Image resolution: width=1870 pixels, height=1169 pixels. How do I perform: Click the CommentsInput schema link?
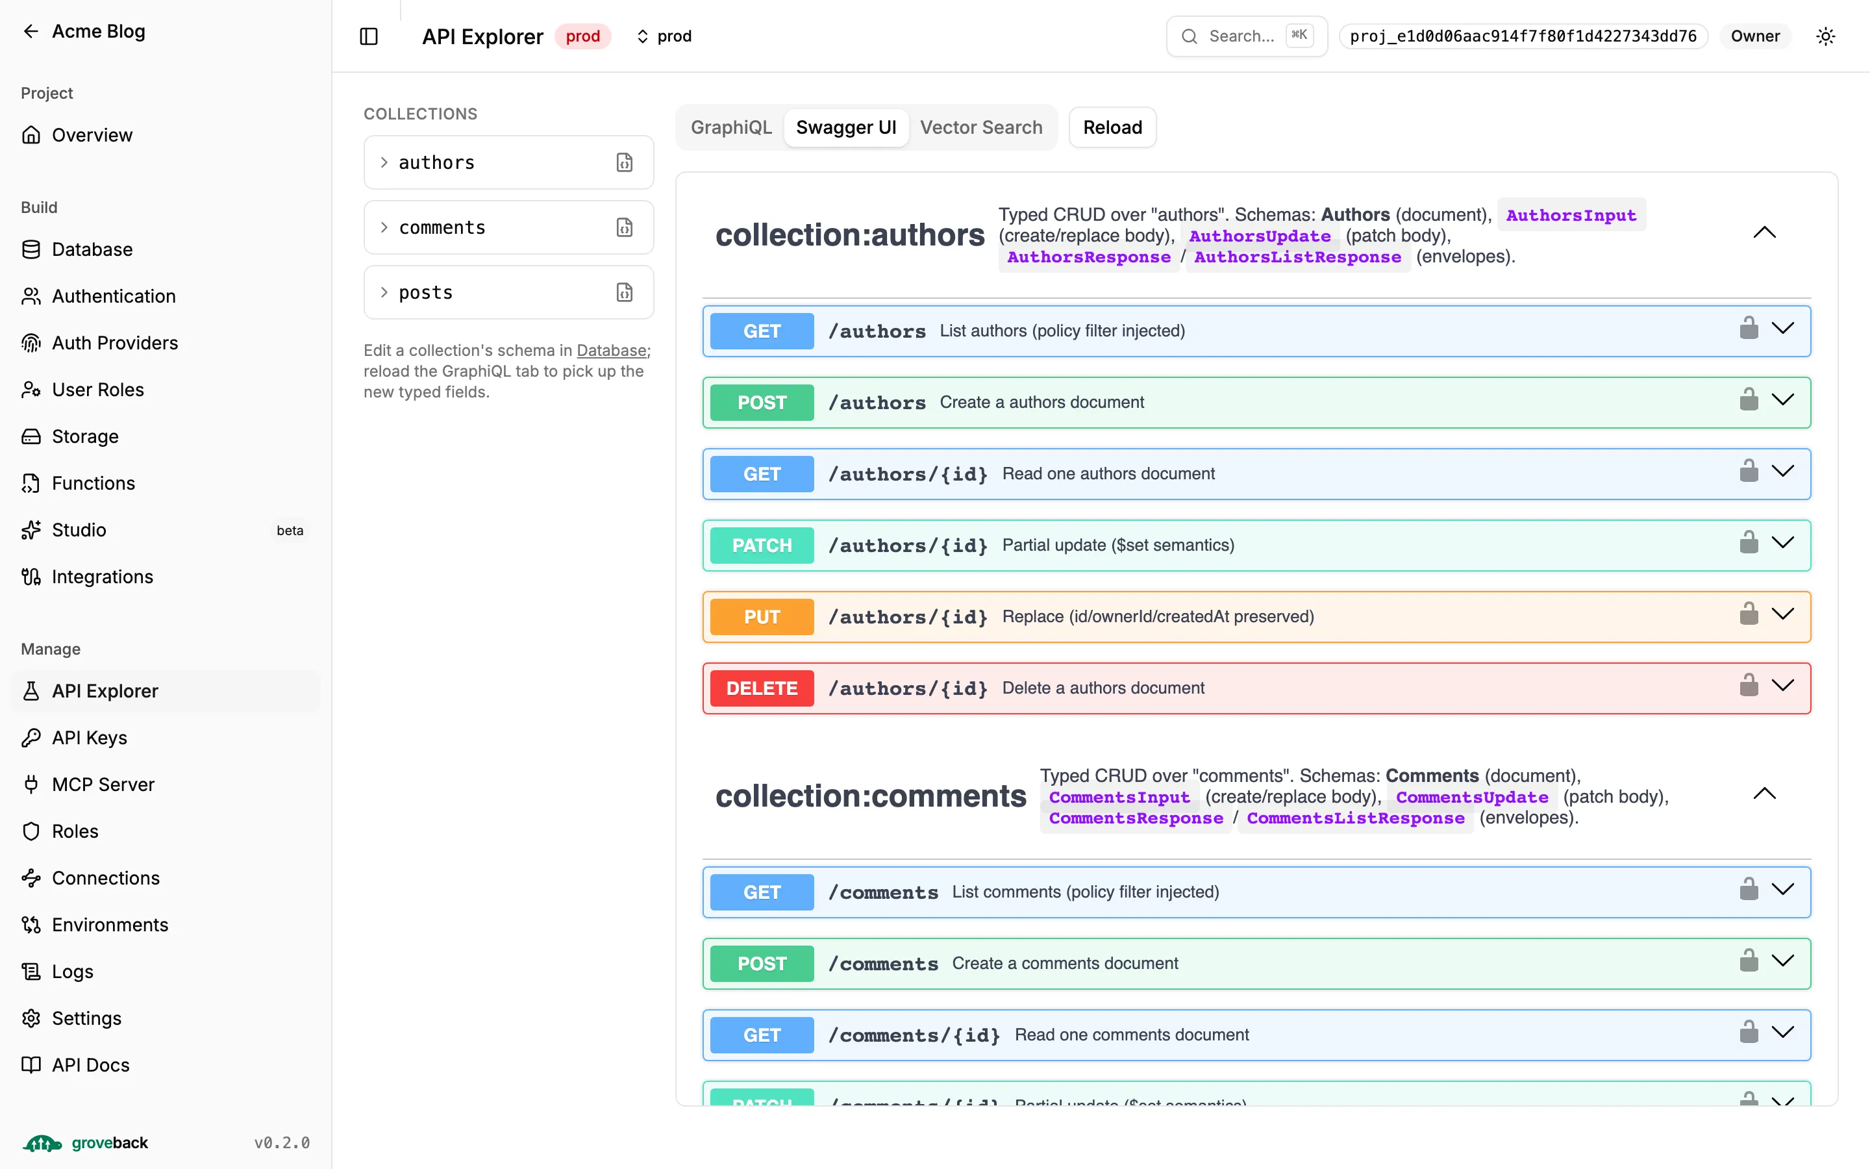click(1119, 797)
